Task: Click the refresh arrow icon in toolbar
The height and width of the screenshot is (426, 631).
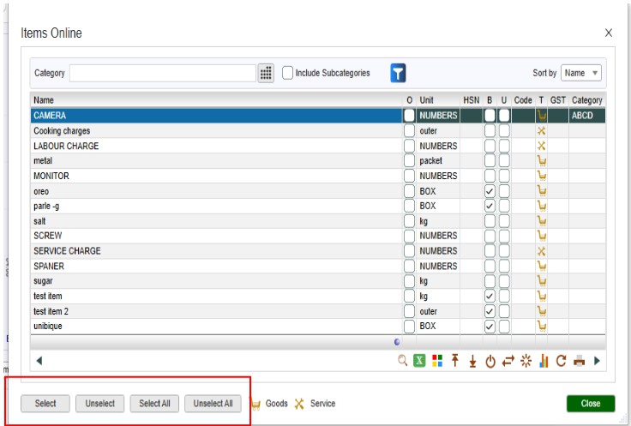Action: [561, 361]
